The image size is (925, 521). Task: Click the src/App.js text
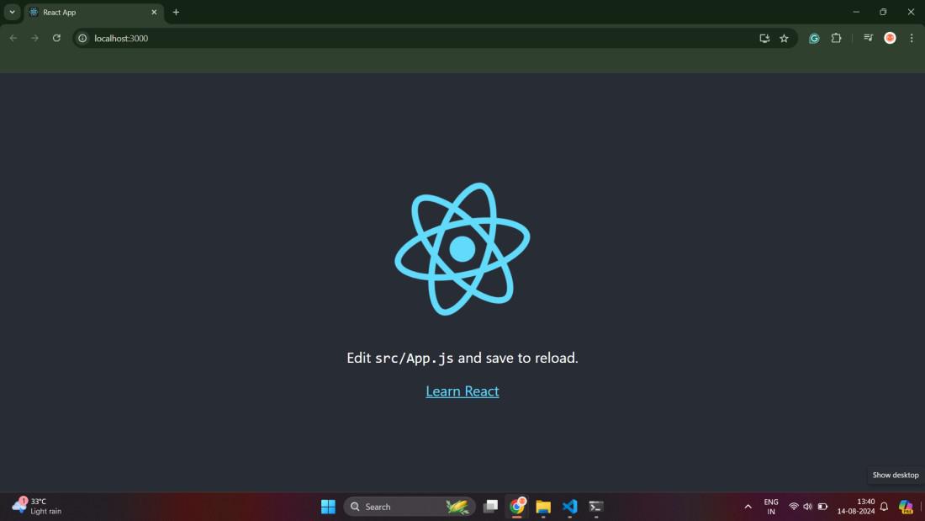tap(414, 358)
